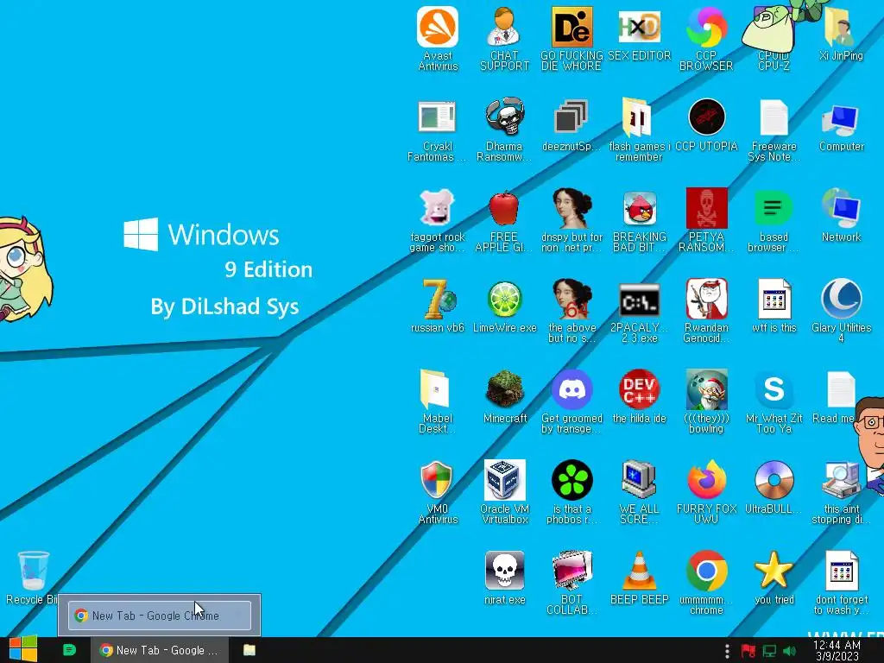Switch to New Tab - Google Chrome taskbar button

160,650
